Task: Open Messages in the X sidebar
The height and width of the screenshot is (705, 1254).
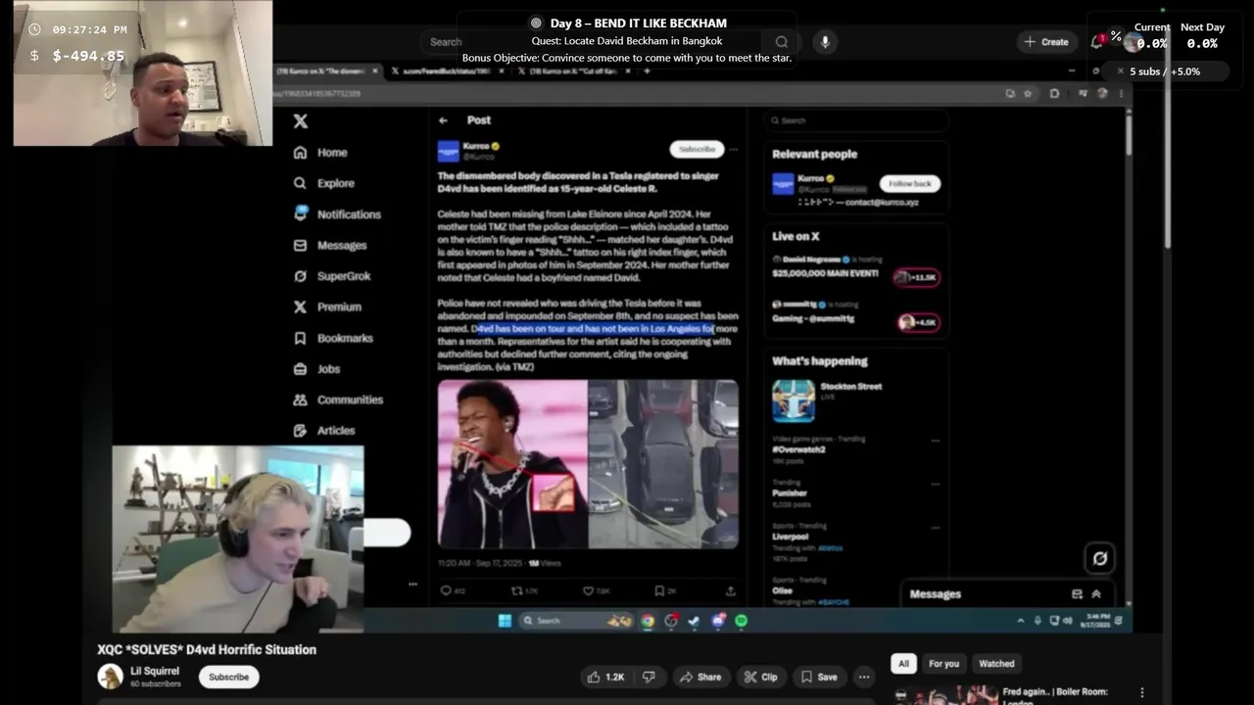Action: pyautogui.click(x=330, y=246)
